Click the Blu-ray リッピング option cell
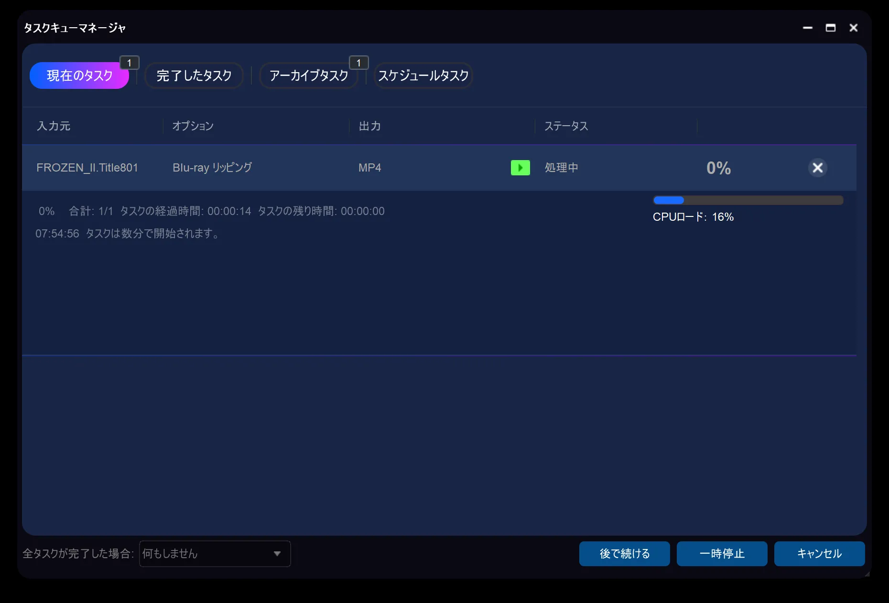 click(x=212, y=168)
